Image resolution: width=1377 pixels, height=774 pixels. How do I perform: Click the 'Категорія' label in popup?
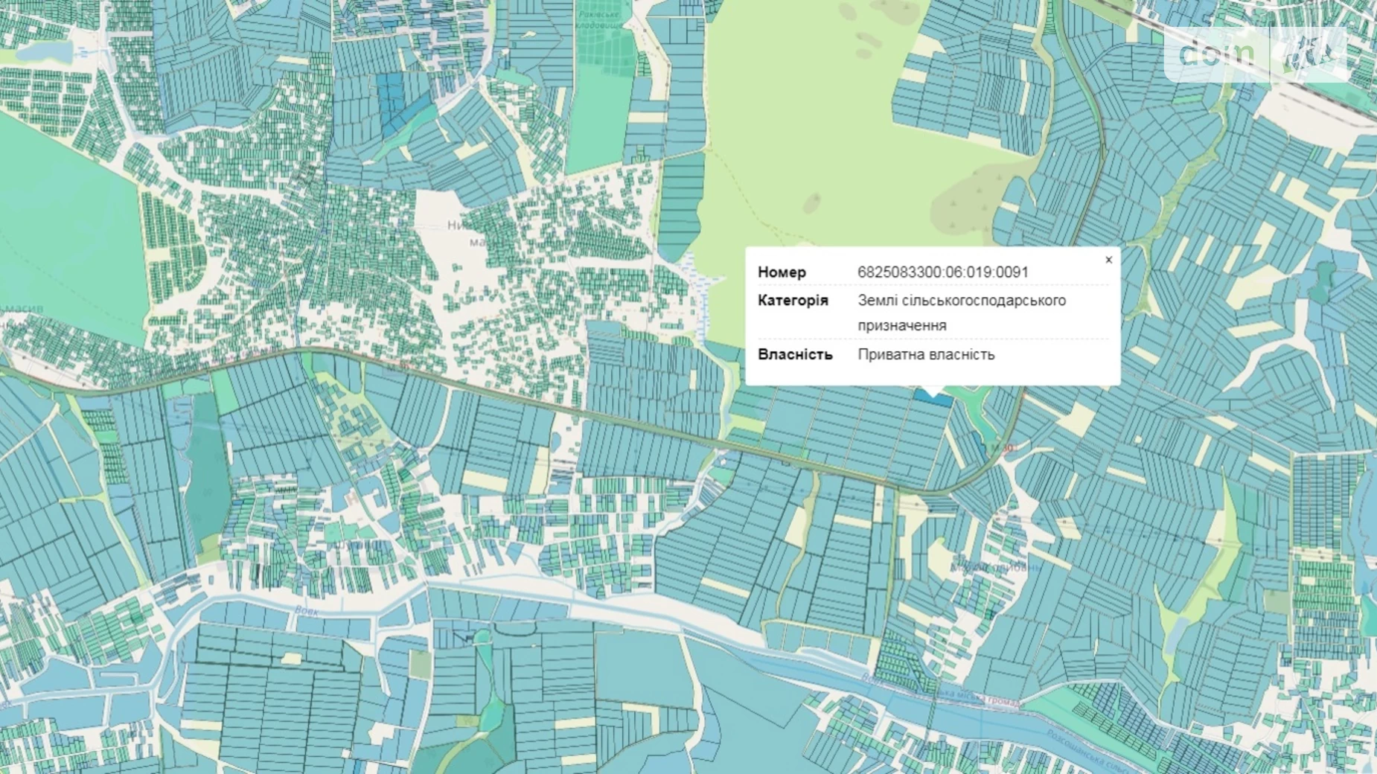[793, 301]
